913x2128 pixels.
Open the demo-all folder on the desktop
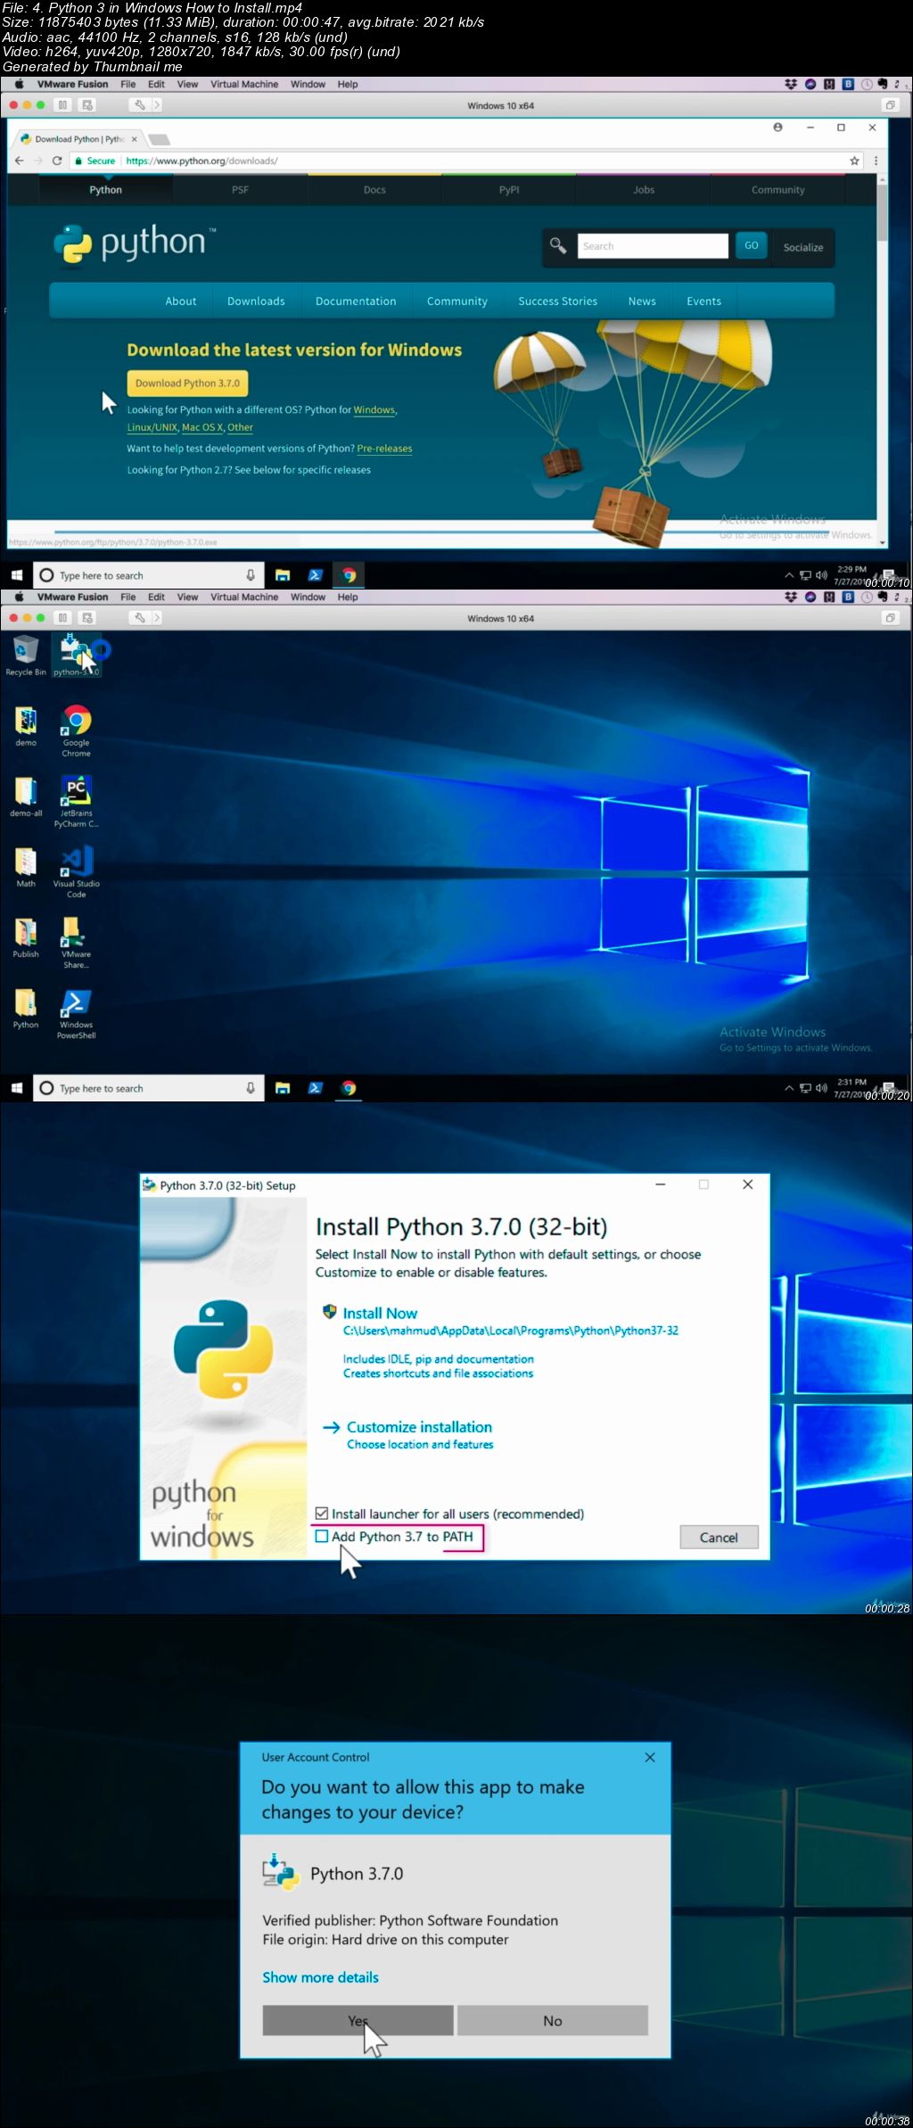pyautogui.click(x=26, y=796)
